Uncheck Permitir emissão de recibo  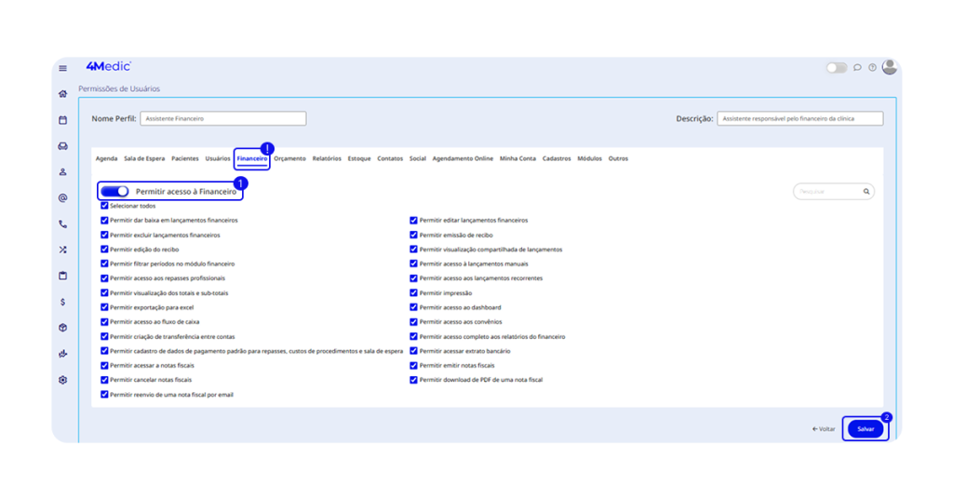tap(414, 236)
